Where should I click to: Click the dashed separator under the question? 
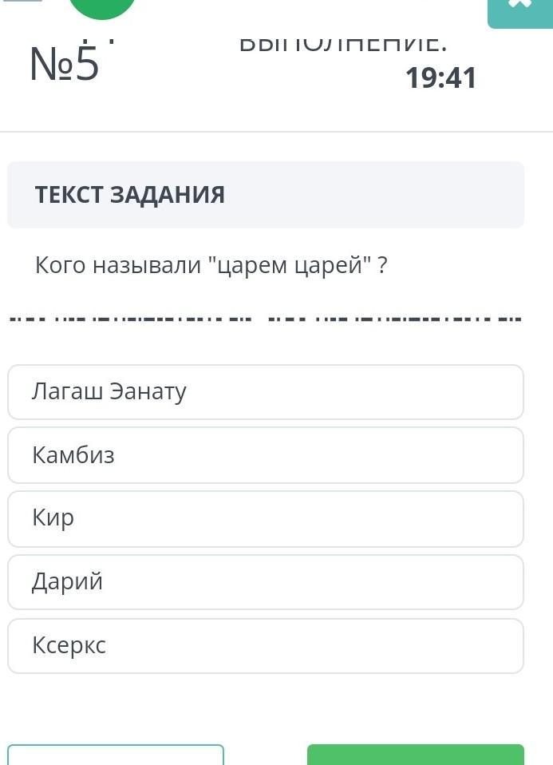tap(264, 320)
